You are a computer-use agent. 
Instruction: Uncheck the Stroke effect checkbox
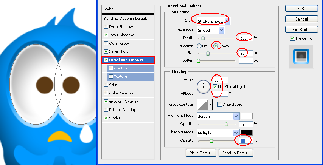106,118
